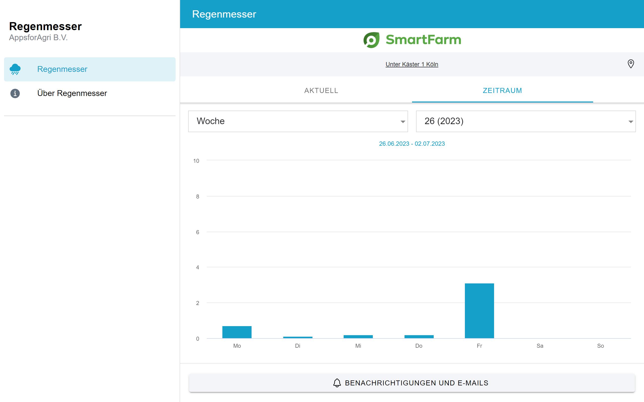Click the Mo axis label

237,346
